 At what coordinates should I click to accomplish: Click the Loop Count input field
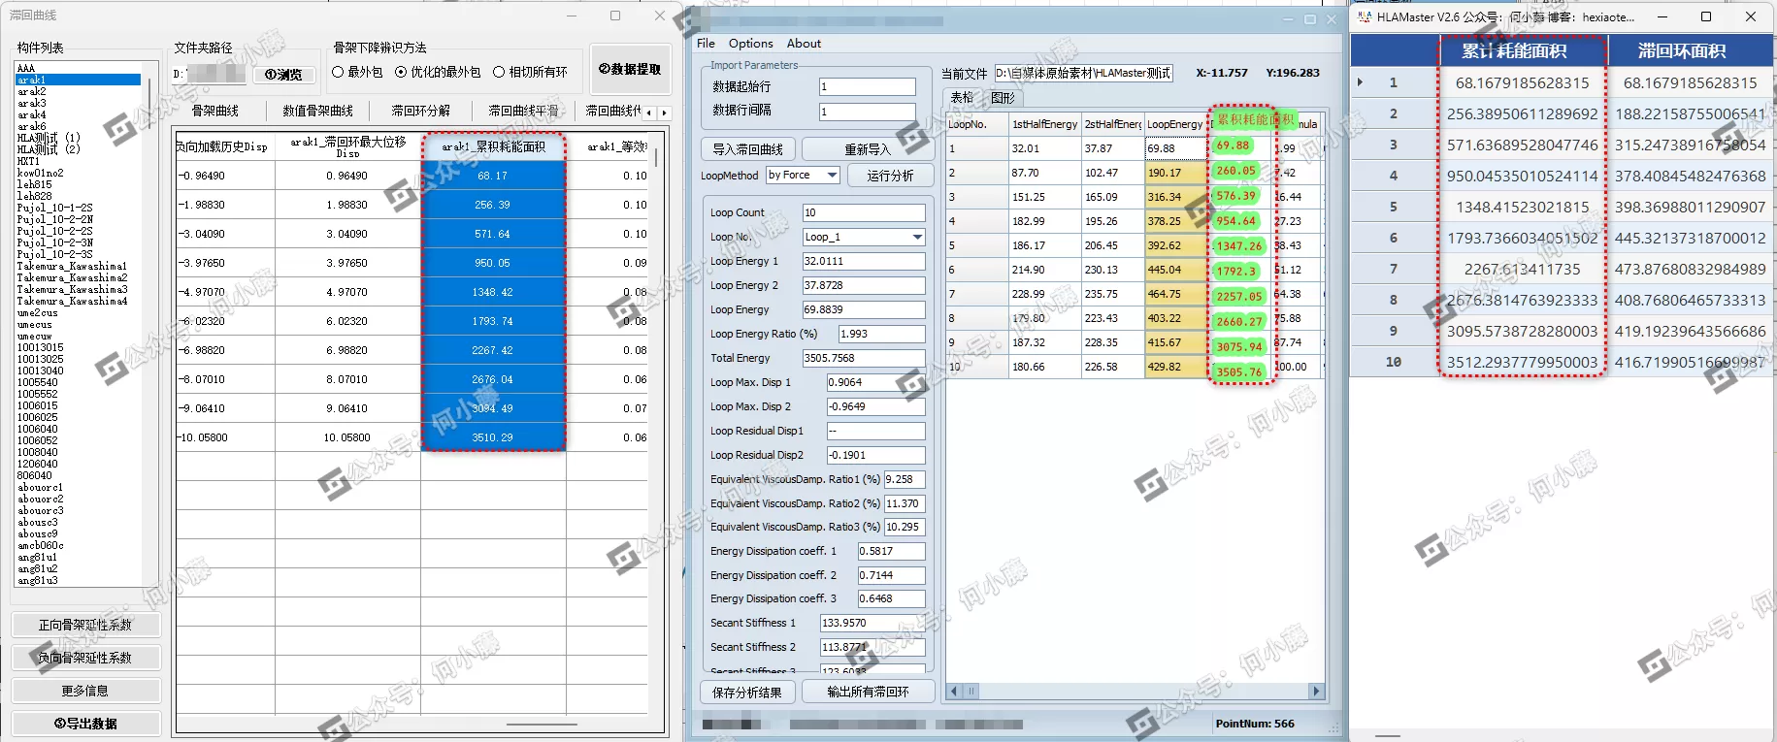tap(863, 212)
